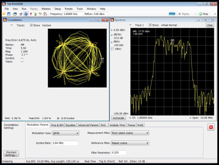This screenshot has width=219, height=165.
Task: Toggle Show checkbox in Constellation panel
Action: click(31, 26)
